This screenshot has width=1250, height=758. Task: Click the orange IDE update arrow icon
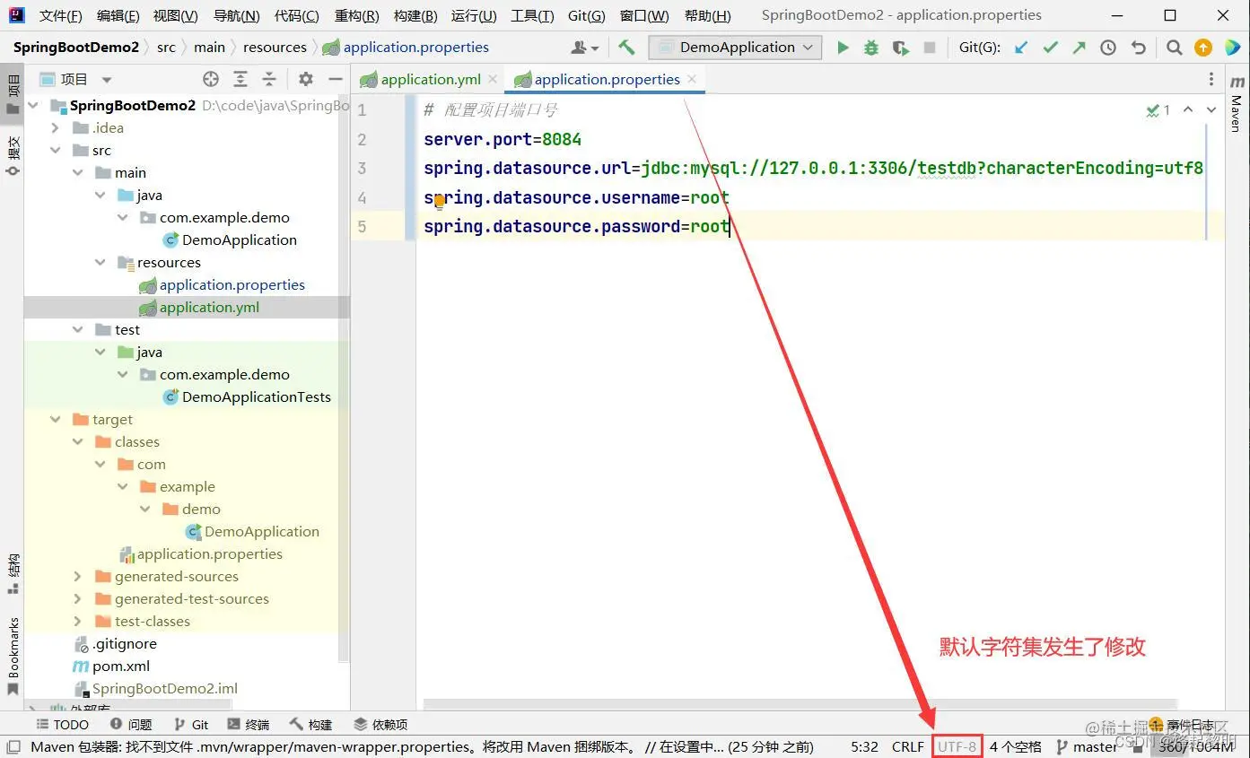(1203, 48)
